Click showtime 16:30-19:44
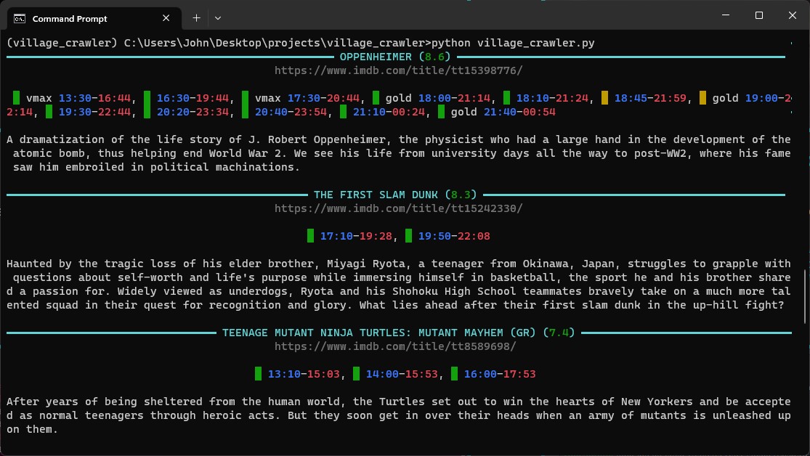This screenshot has height=456, width=810. coord(193,98)
